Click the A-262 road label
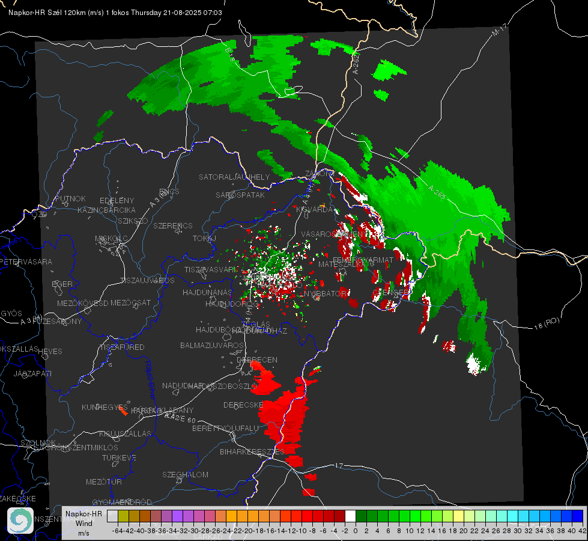The image size is (588, 541). (356, 63)
